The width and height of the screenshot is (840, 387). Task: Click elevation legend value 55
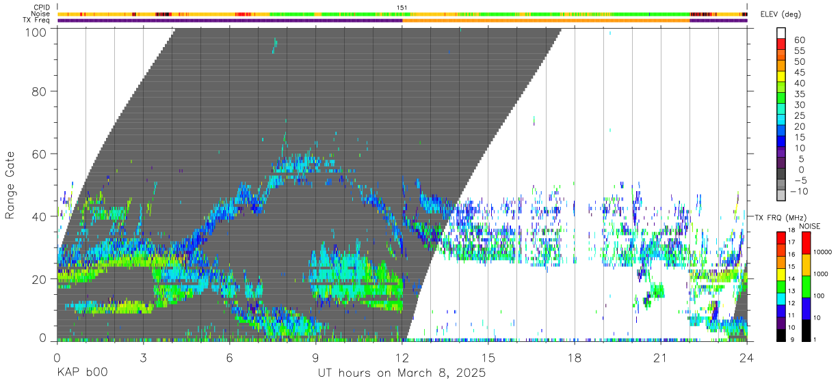(800, 51)
